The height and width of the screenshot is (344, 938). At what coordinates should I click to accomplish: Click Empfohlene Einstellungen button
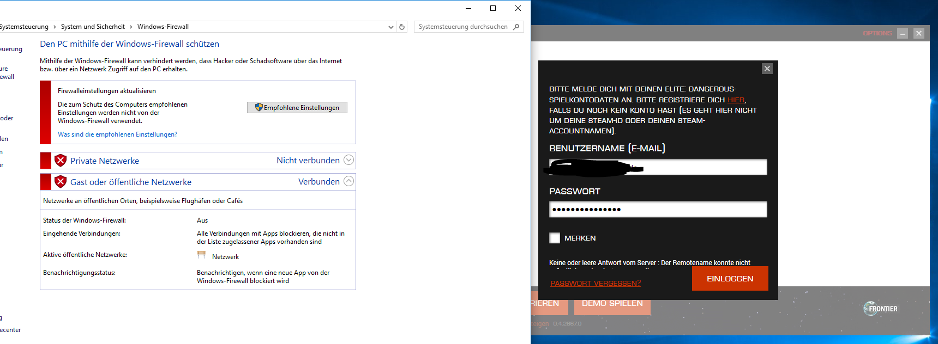[297, 107]
